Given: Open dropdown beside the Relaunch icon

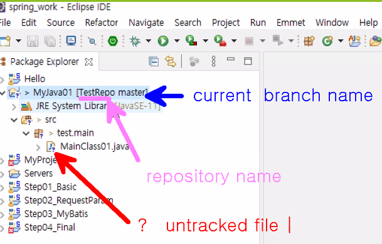Looking at the screenshot, I should click(291, 41).
